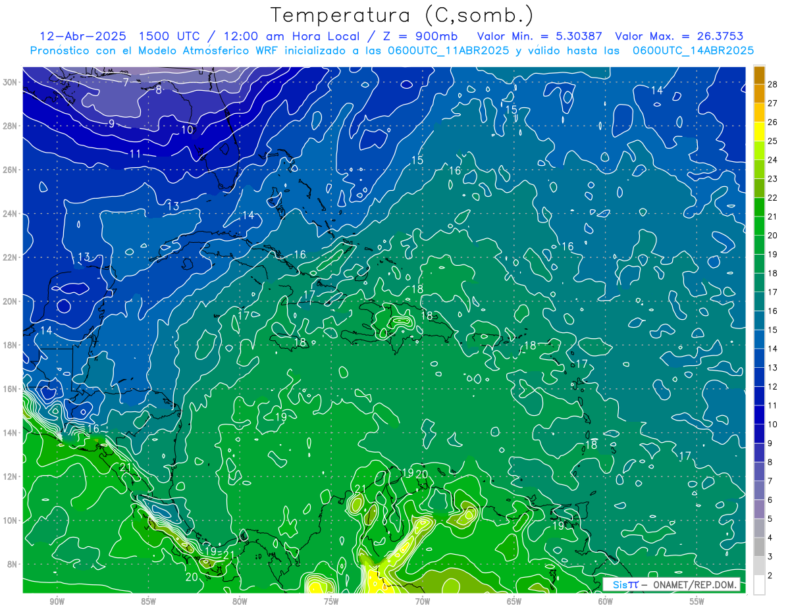The height and width of the screenshot is (610, 790).
Task: Click the bright yellow colour scale segment
Action: point(759,131)
